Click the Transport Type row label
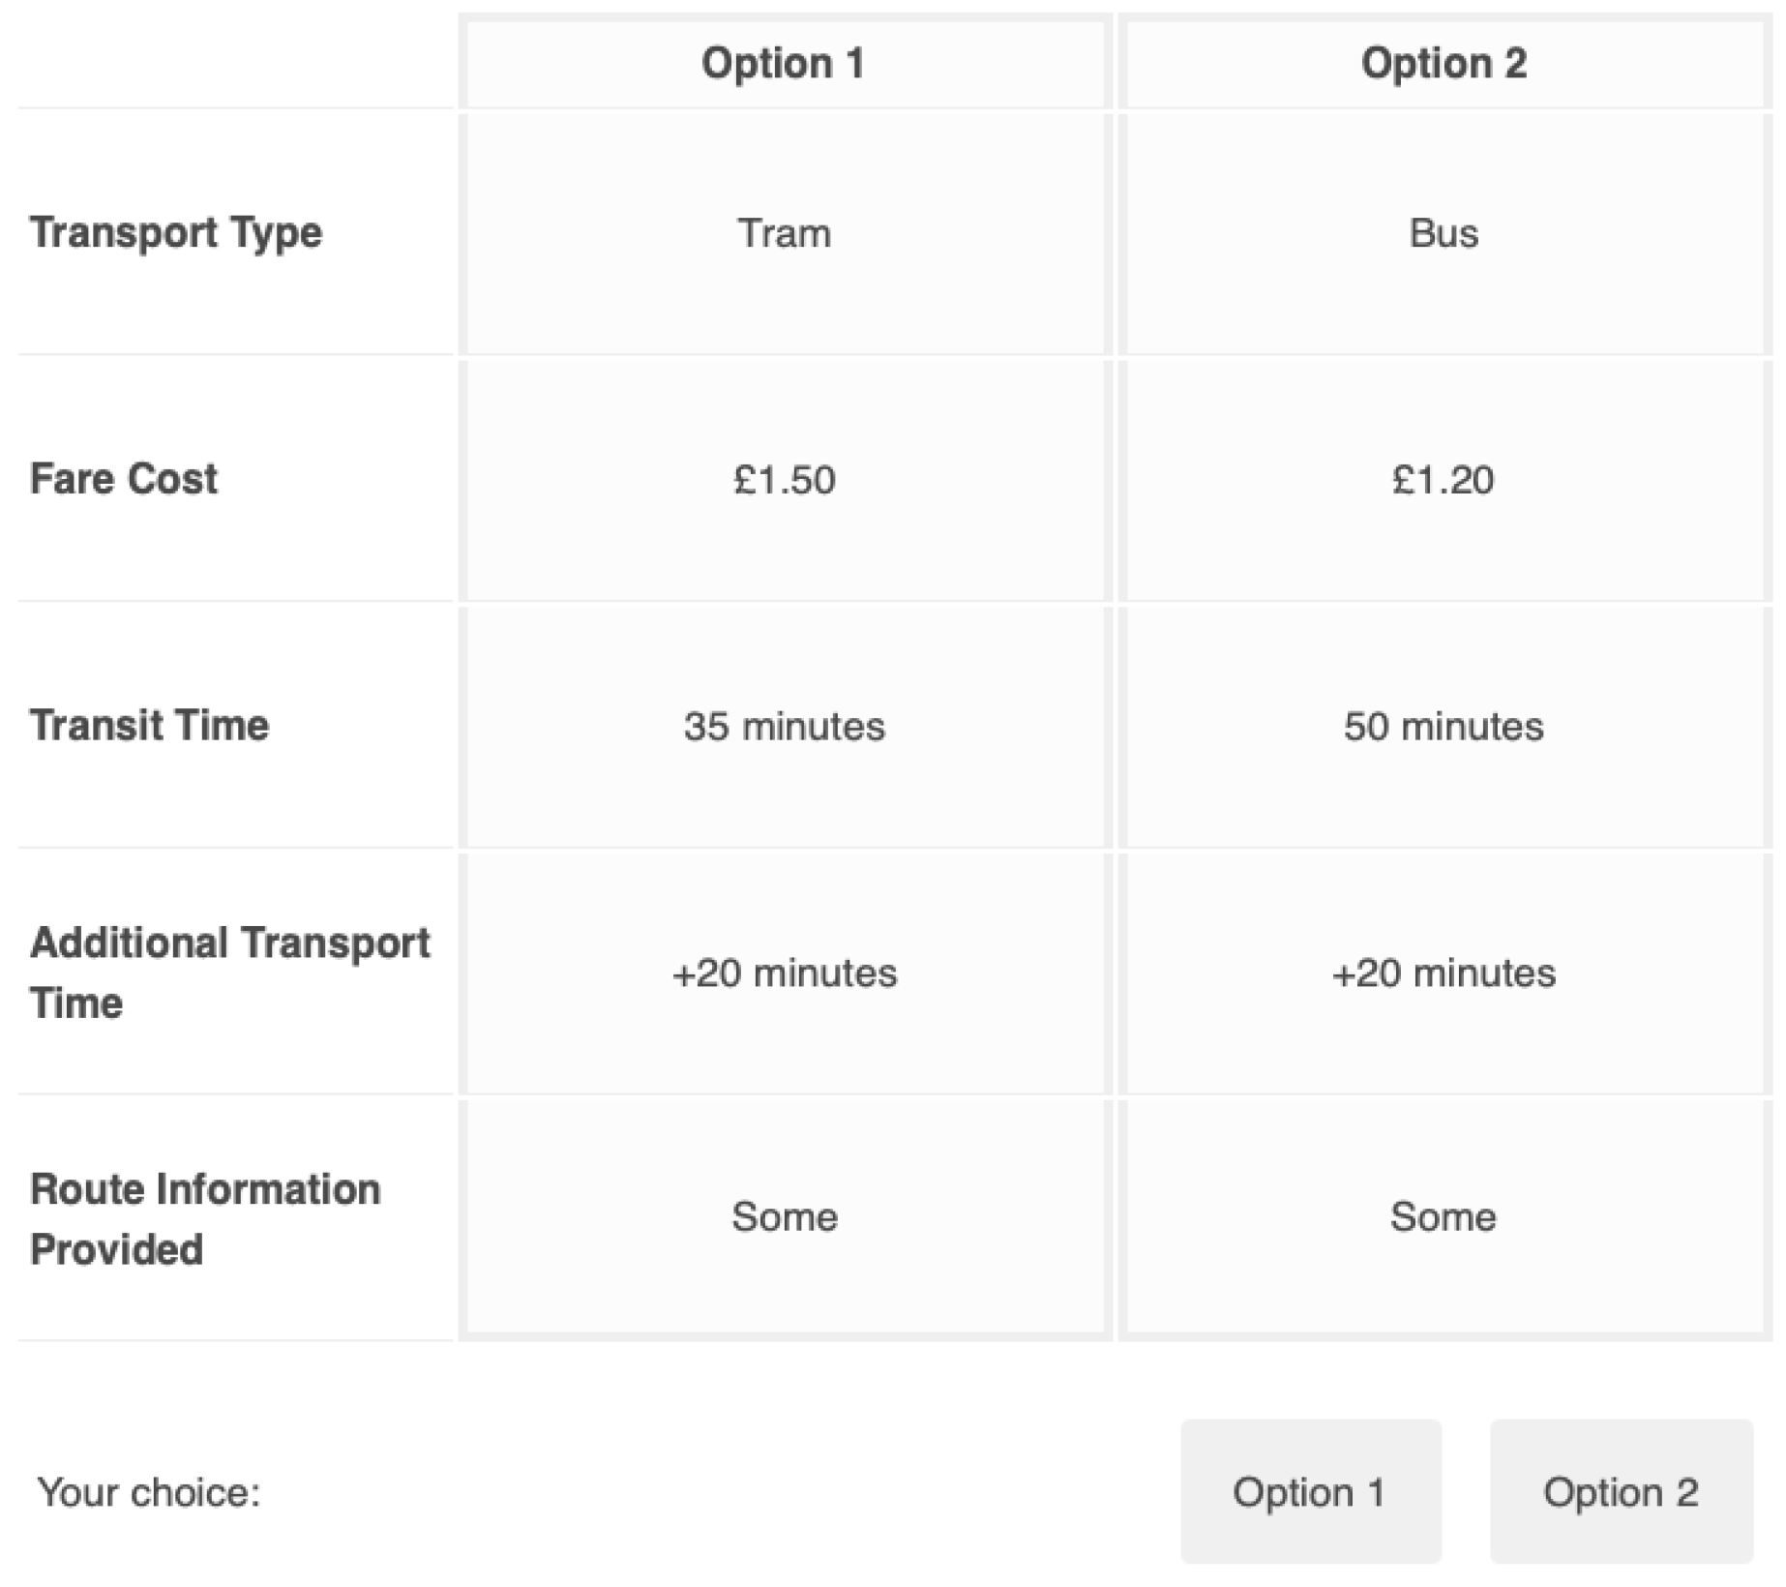The image size is (1786, 1587). pyautogui.click(x=176, y=233)
